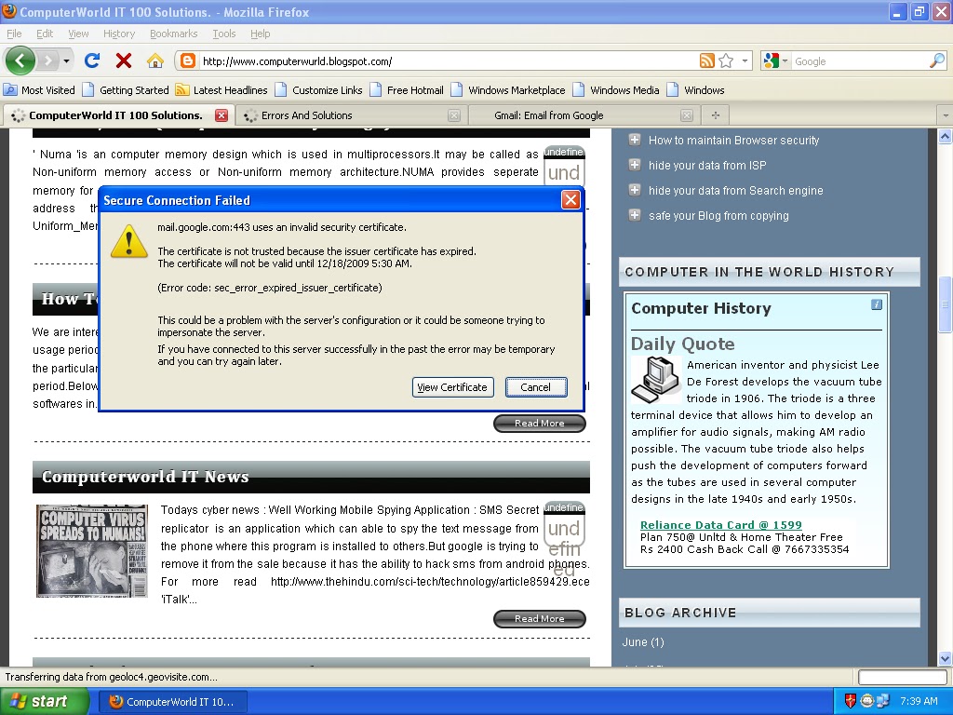The image size is (953, 715).
Task: Close the Secure Connection Failed dialog
Action: pyautogui.click(x=570, y=200)
